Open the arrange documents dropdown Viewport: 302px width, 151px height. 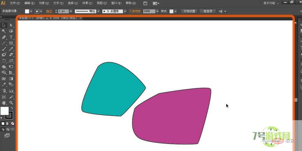(156, 3)
